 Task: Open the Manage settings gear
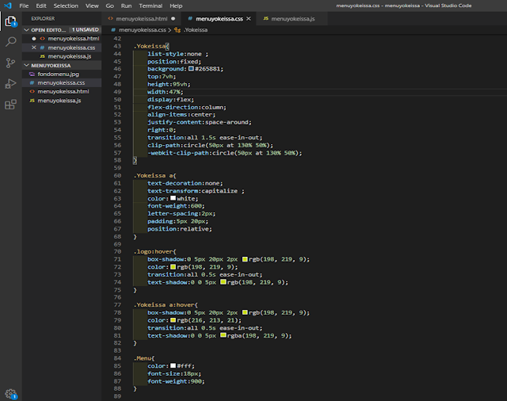[x=10, y=393]
